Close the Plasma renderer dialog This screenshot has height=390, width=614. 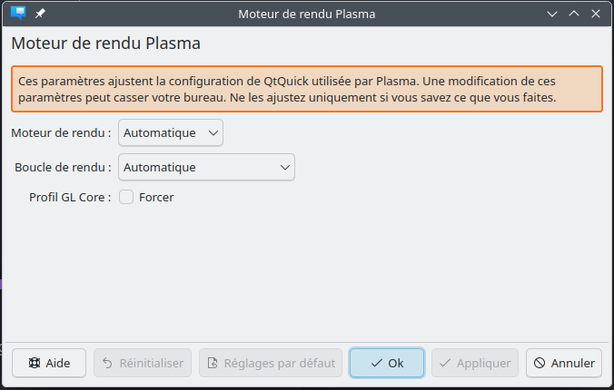(596, 14)
